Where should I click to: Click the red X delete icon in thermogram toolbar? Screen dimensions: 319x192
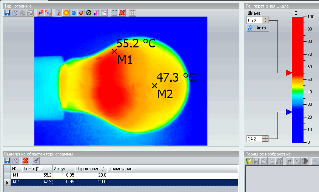[122, 13]
